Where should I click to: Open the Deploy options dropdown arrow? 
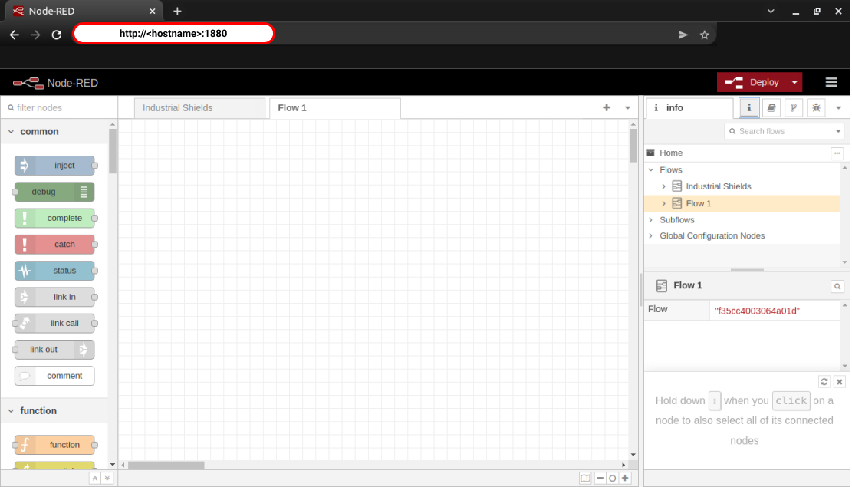click(794, 82)
